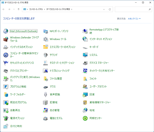Click コントロール パネル breadcrumb link

click(36, 9)
